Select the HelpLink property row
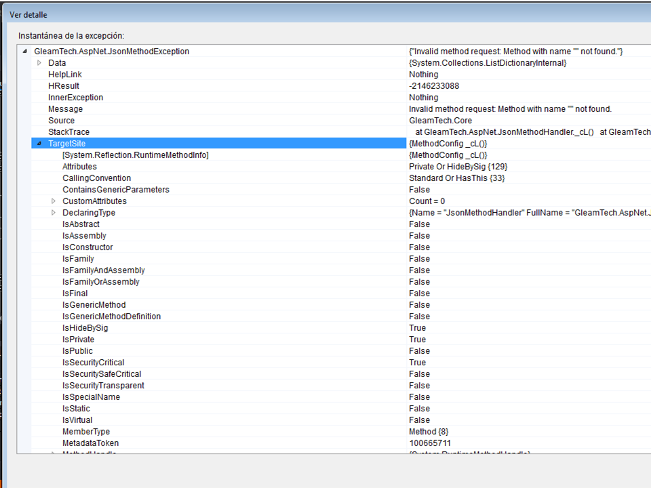 65,75
